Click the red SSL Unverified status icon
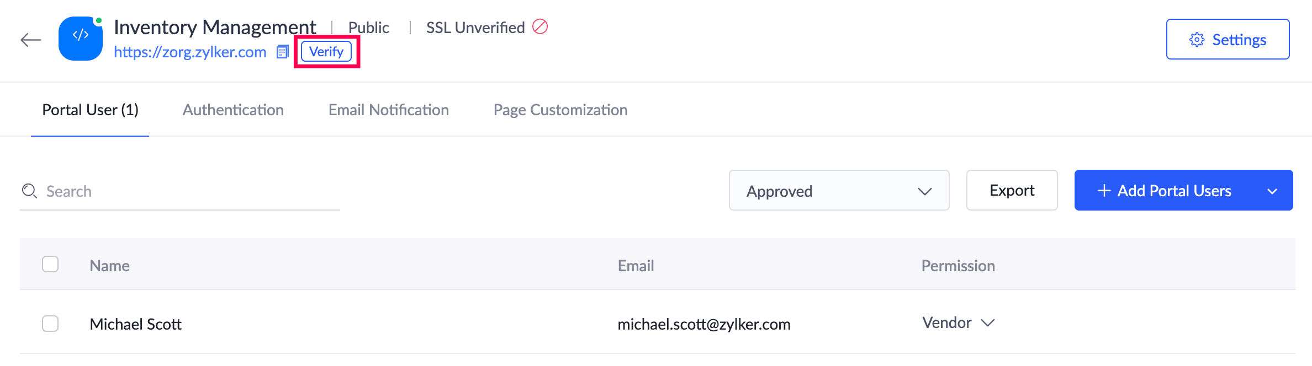Viewport: 1312px width, 366px height. tap(540, 26)
